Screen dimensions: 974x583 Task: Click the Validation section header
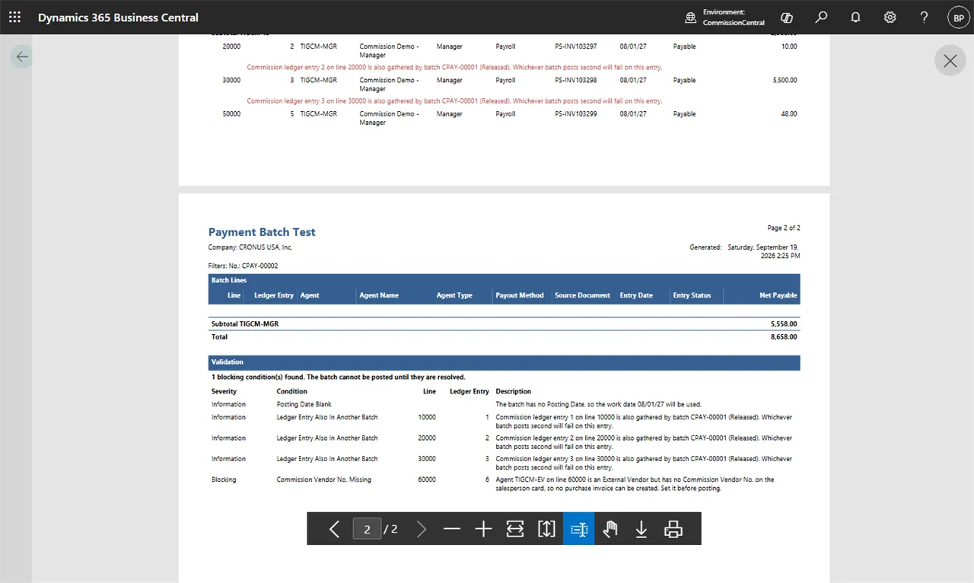(x=504, y=362)
